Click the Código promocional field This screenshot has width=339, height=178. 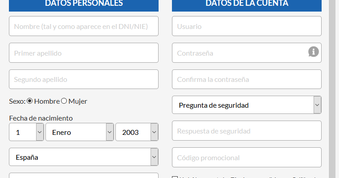(247, 158)
